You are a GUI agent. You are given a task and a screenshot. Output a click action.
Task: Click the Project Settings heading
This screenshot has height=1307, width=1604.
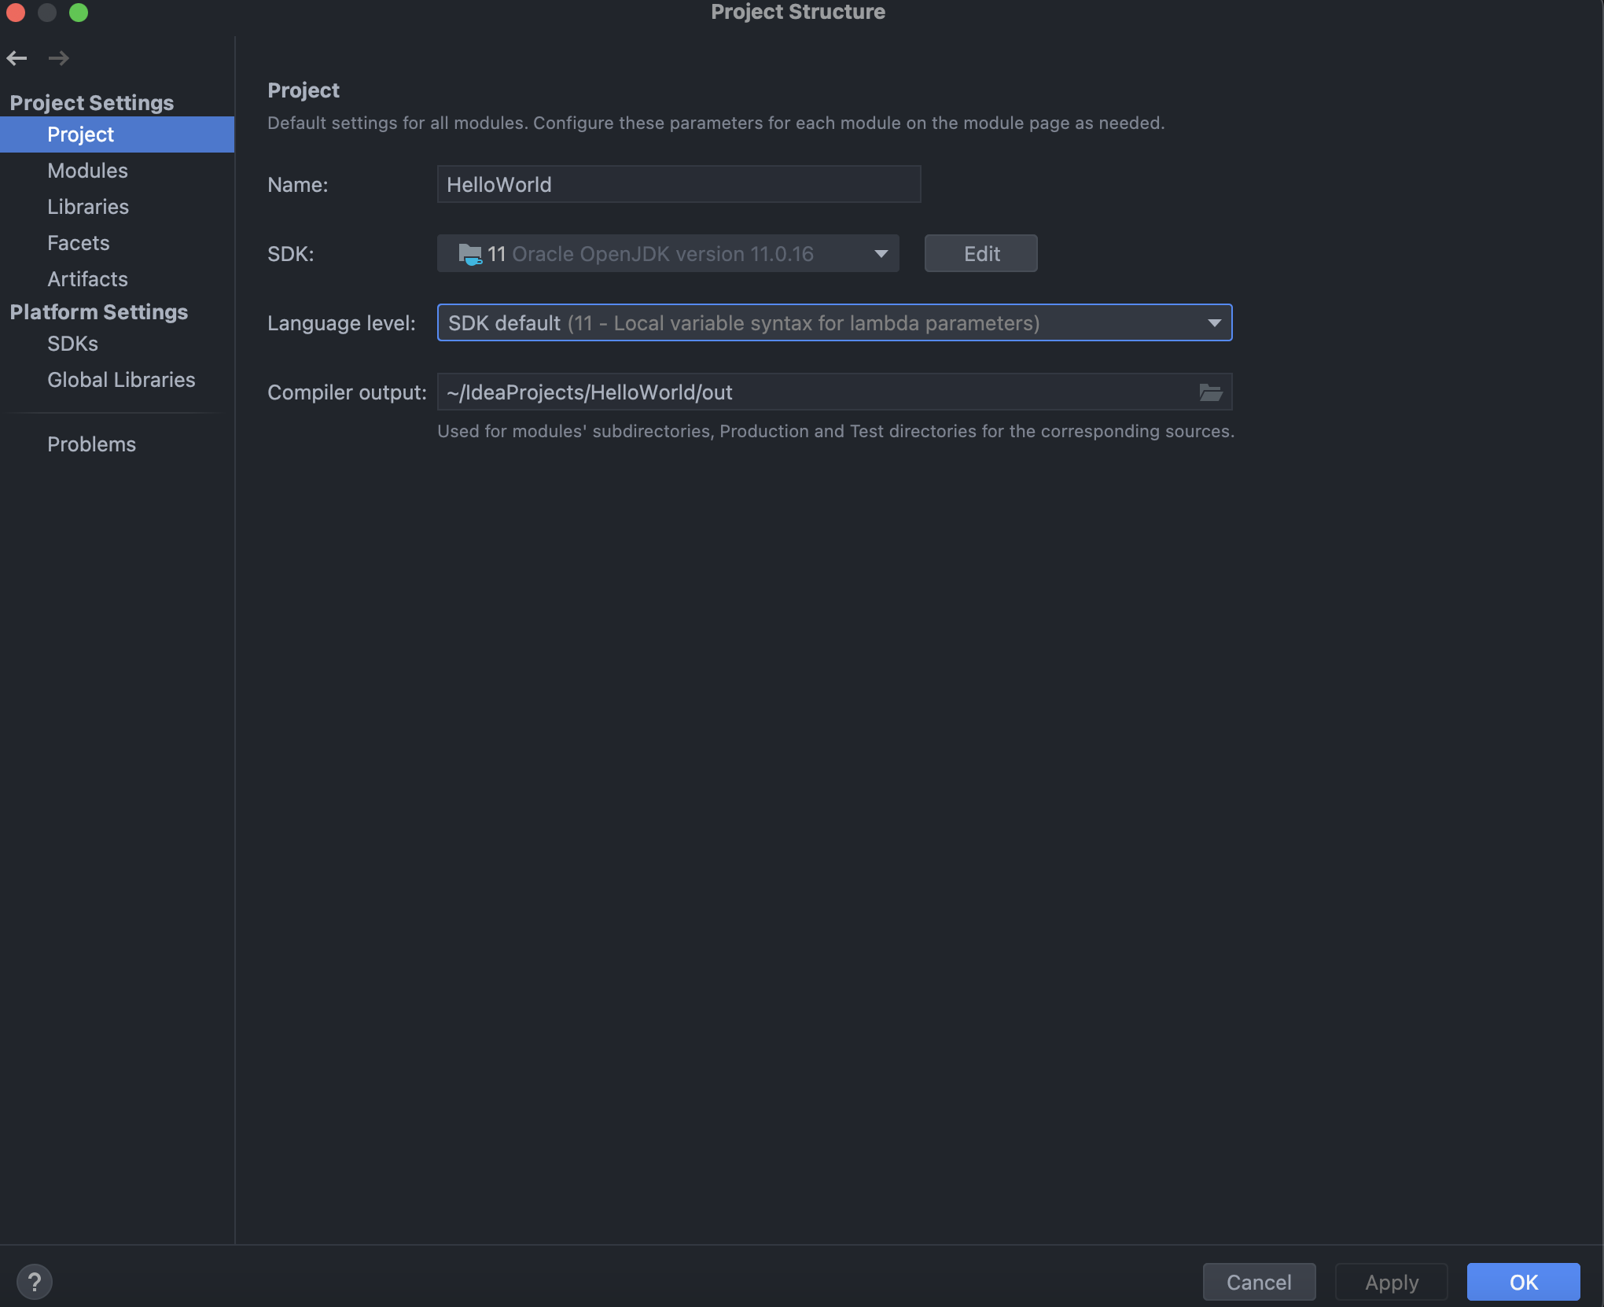92,102
